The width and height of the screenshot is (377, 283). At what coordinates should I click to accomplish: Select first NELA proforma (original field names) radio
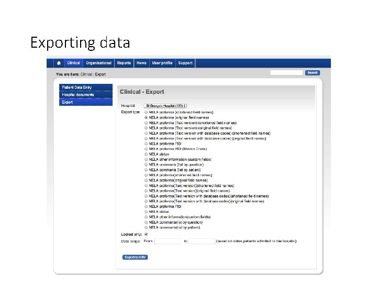click(x=146, y=118)
